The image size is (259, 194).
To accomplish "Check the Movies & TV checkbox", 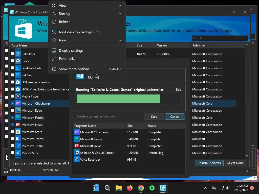I will point(12,153).
